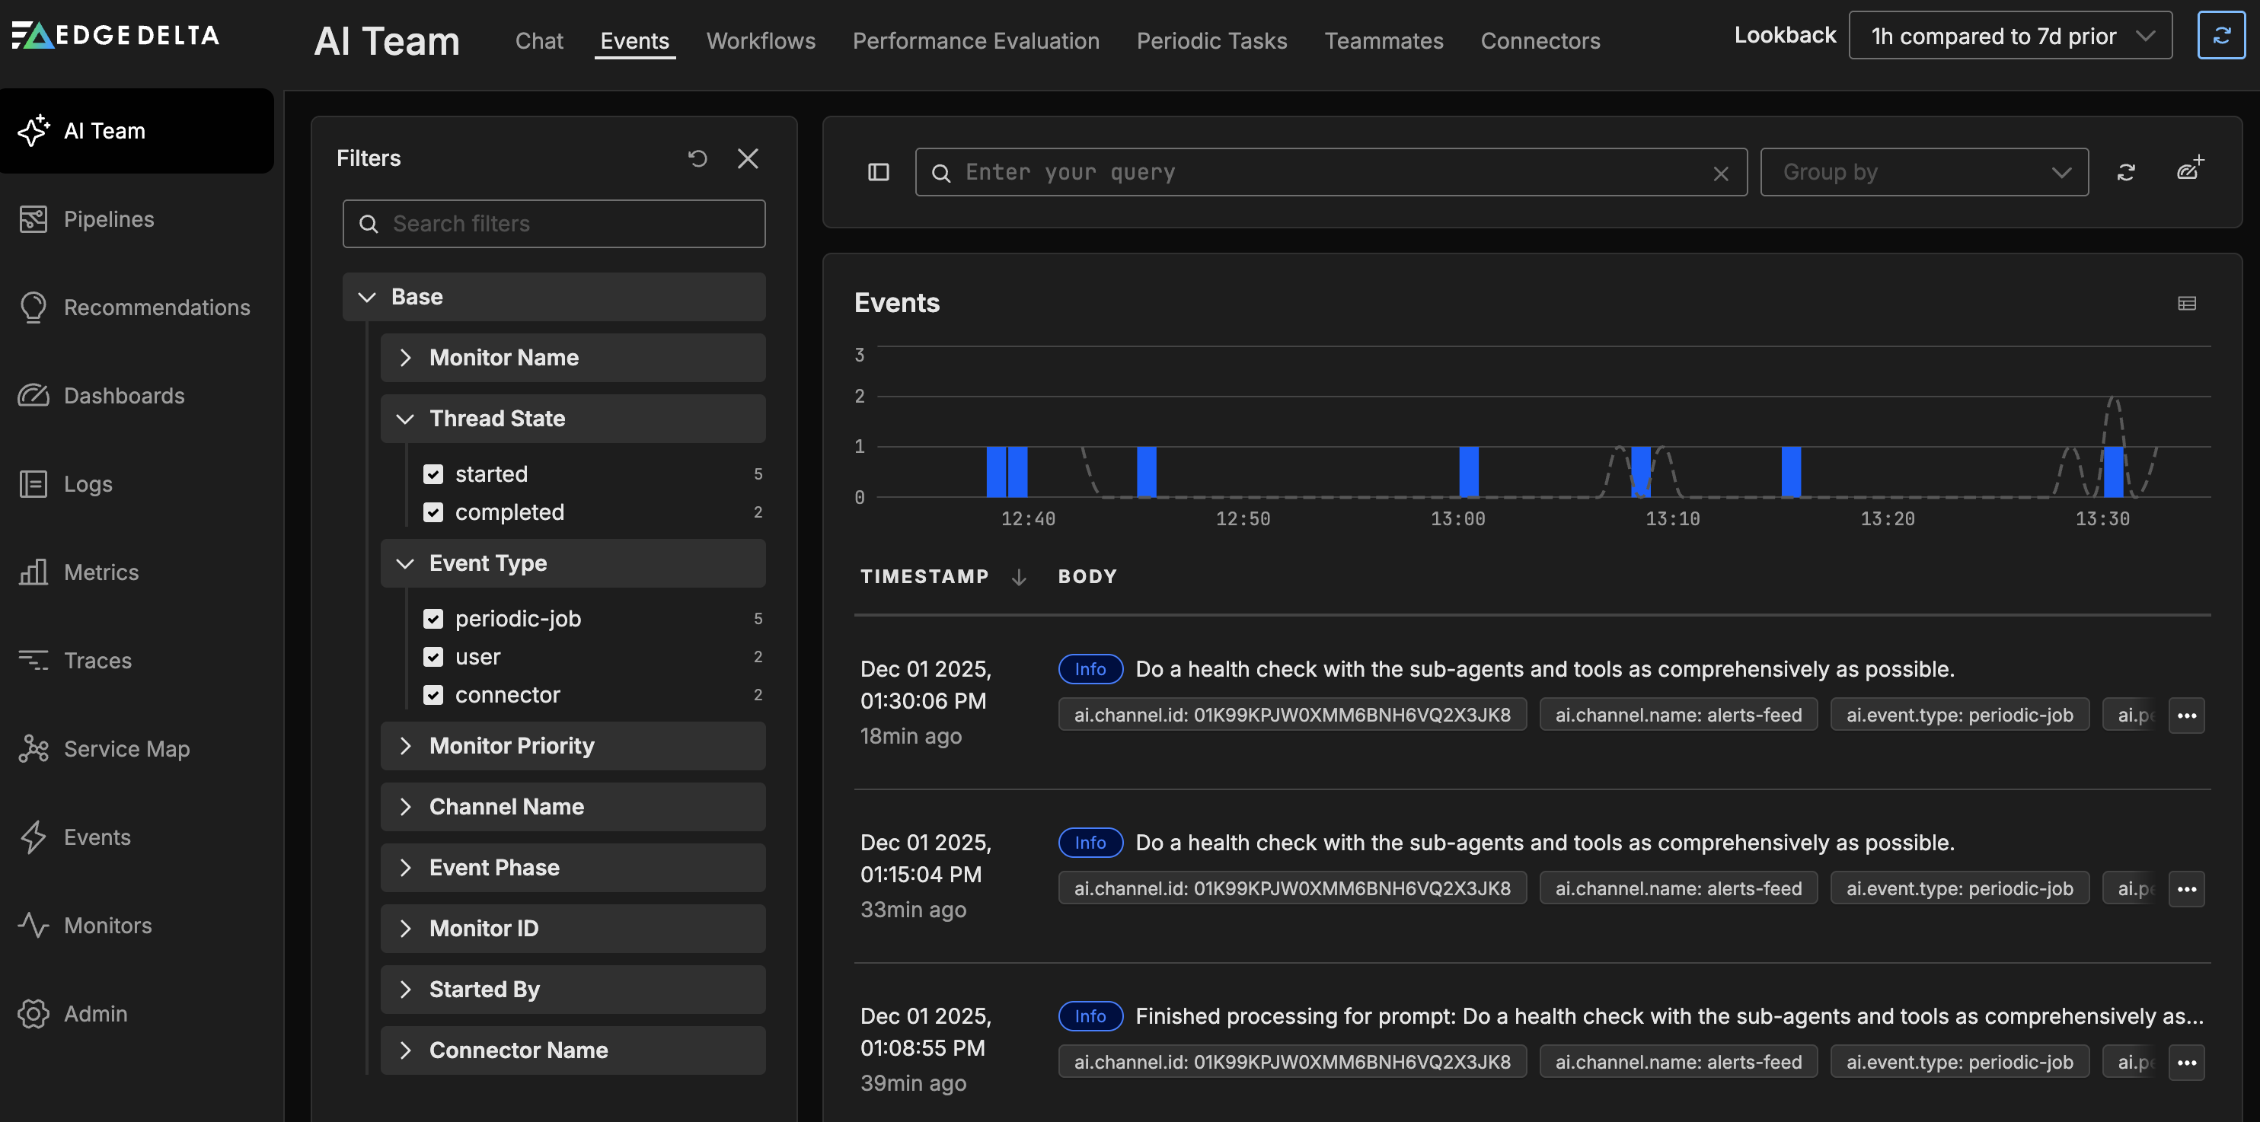Open the Pipelines section in sidebar

point(108,218)
